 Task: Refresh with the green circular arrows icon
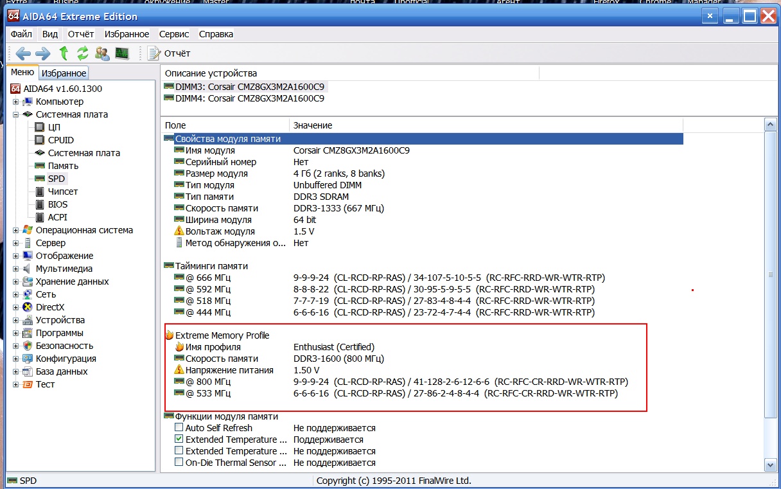coord(83,53)
